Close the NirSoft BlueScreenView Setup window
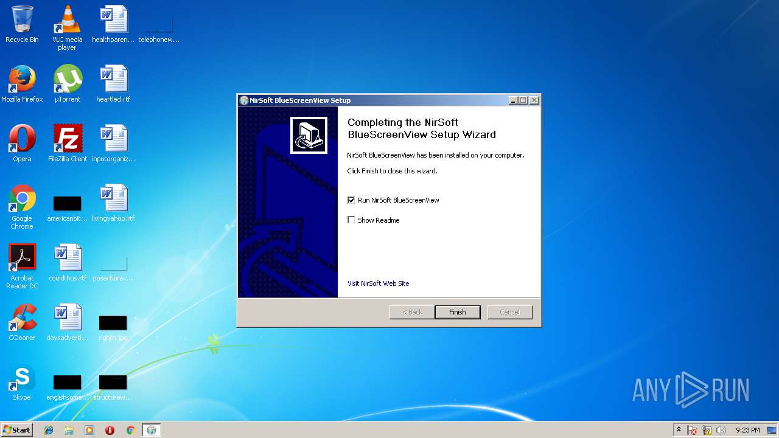This screenshot has height=438, width=779. [534, 100]
